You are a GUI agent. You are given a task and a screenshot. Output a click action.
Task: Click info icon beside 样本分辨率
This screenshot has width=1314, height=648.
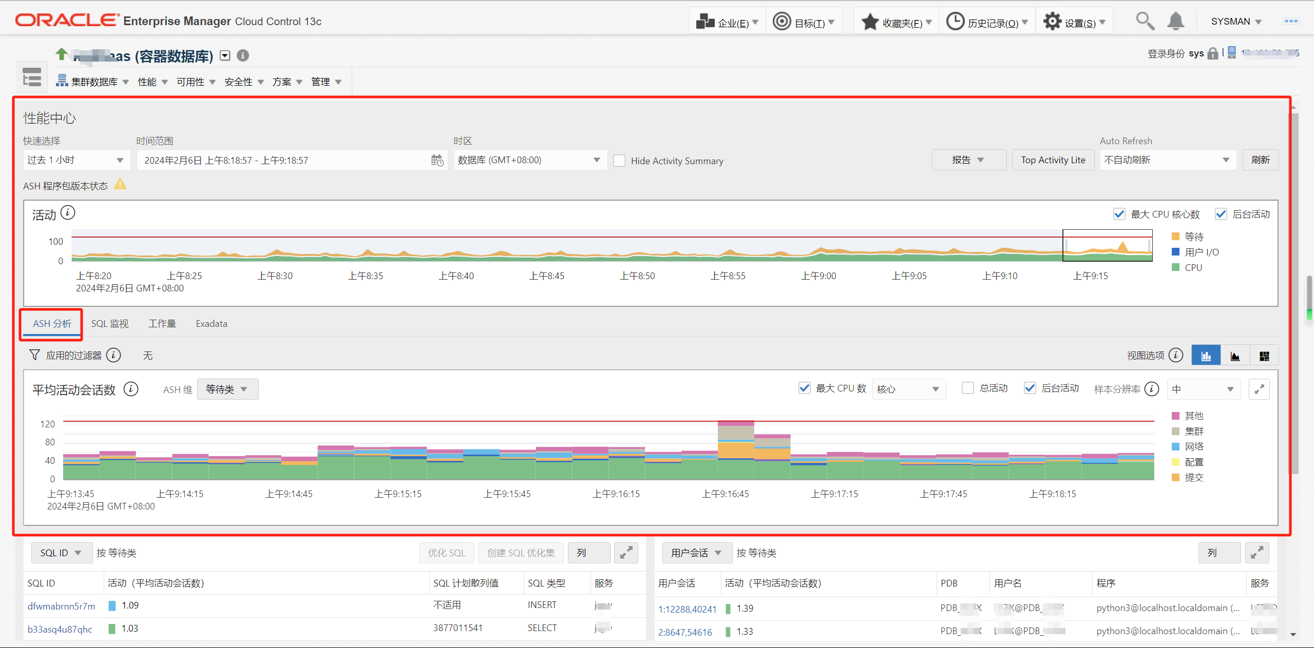coord(1152,389)
